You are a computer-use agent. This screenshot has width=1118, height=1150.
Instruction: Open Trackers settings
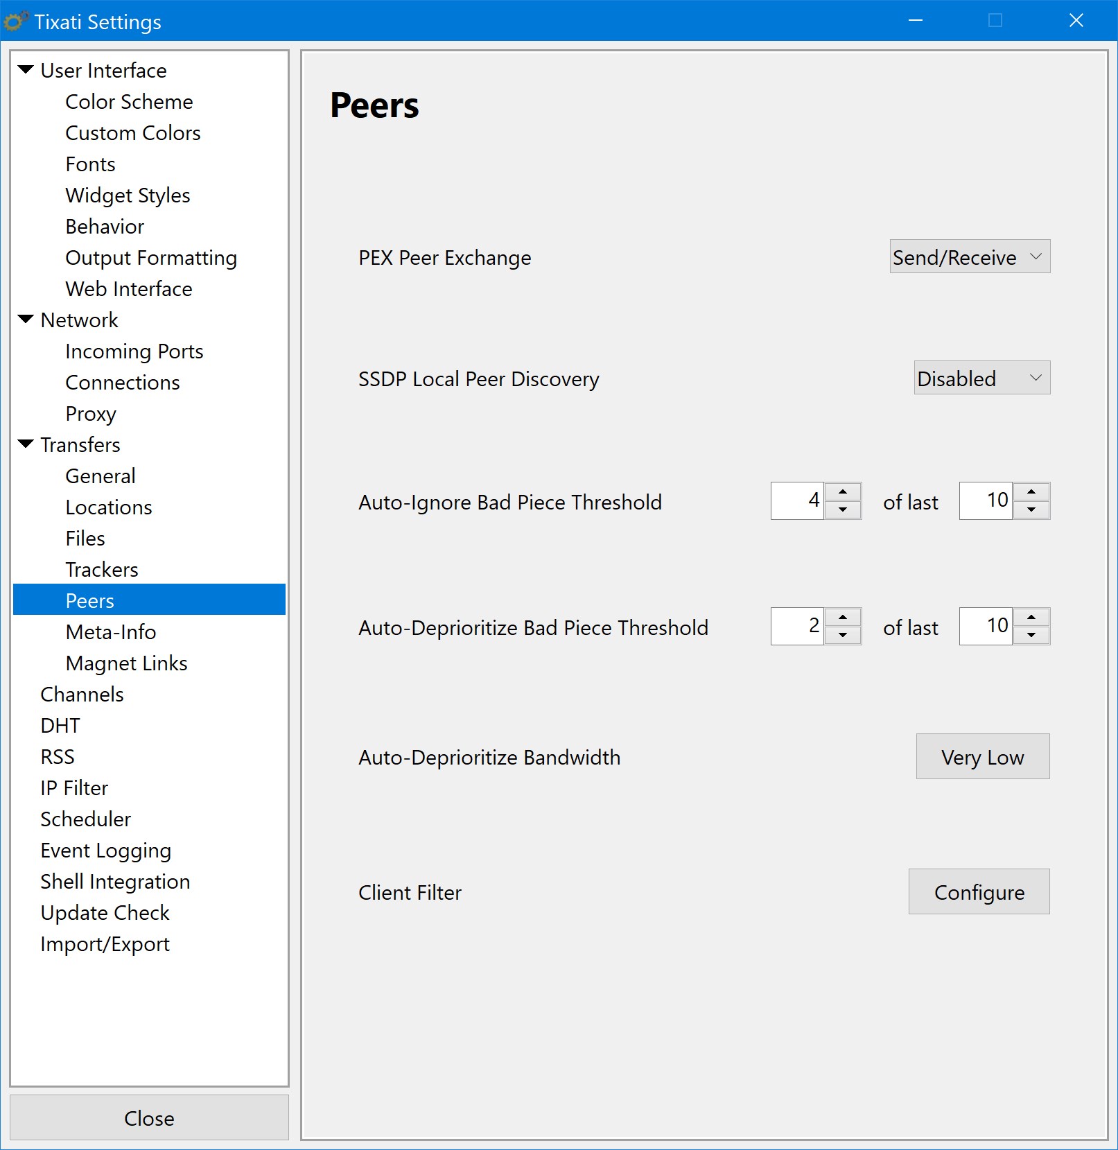click(x=102, y=569)
